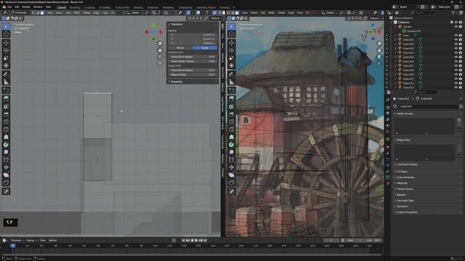
Task: Select the Annotate tool in left viewport toolbar
Action: (6, 74)
